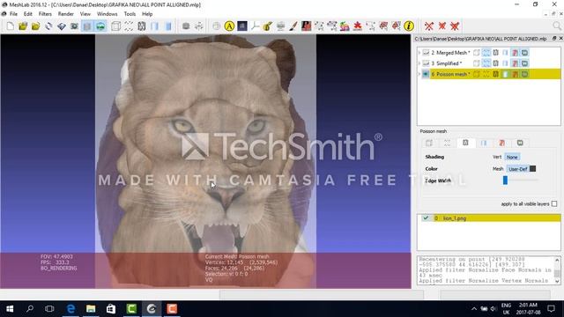This screenshot has height=317, width=564.
Task: Open the File menu
Action: [x=14, y=14]
